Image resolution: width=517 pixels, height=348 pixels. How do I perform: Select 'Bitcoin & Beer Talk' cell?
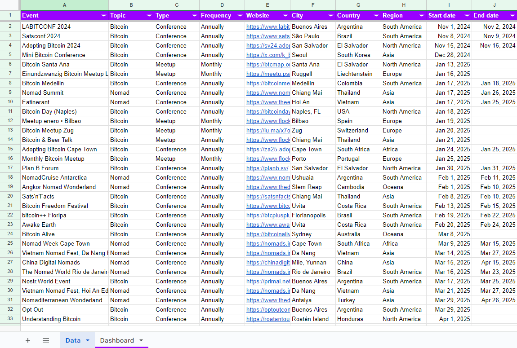(65, 140)
